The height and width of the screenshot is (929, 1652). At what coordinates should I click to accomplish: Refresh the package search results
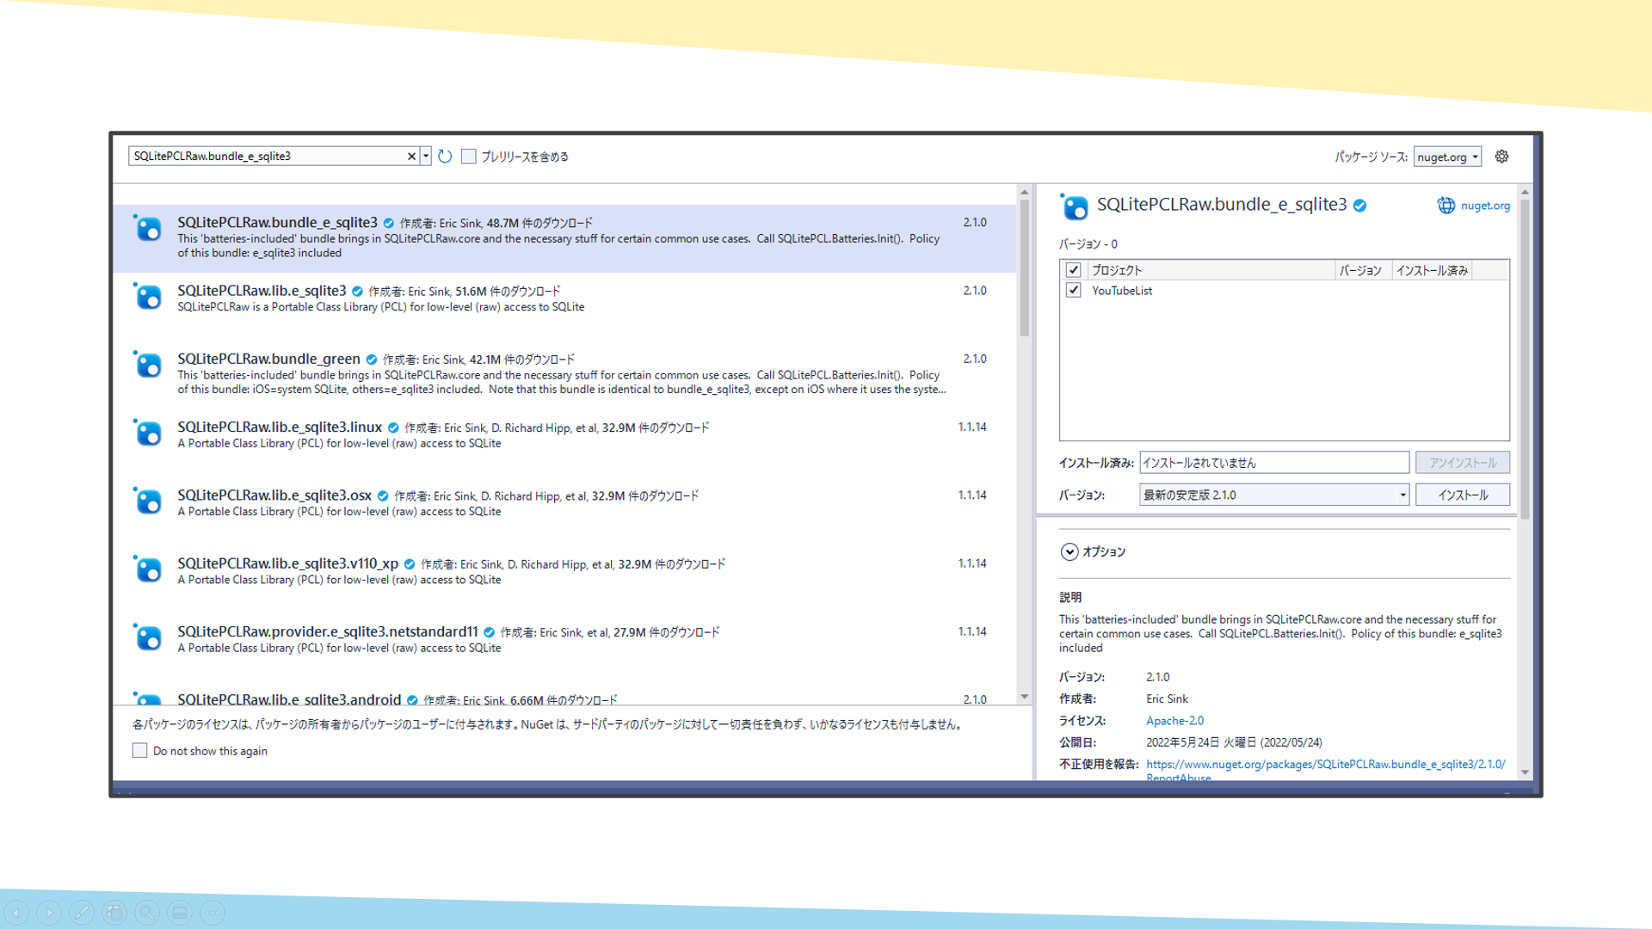445,157
